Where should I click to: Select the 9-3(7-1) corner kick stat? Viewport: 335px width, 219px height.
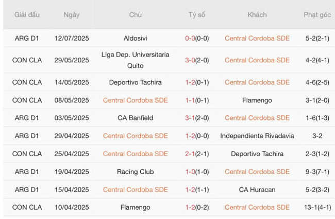317,172
